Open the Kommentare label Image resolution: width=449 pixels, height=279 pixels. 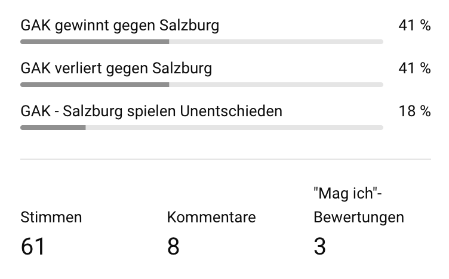point(211,217)
